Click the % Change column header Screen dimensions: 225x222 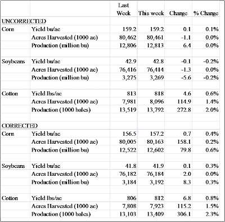206,14
